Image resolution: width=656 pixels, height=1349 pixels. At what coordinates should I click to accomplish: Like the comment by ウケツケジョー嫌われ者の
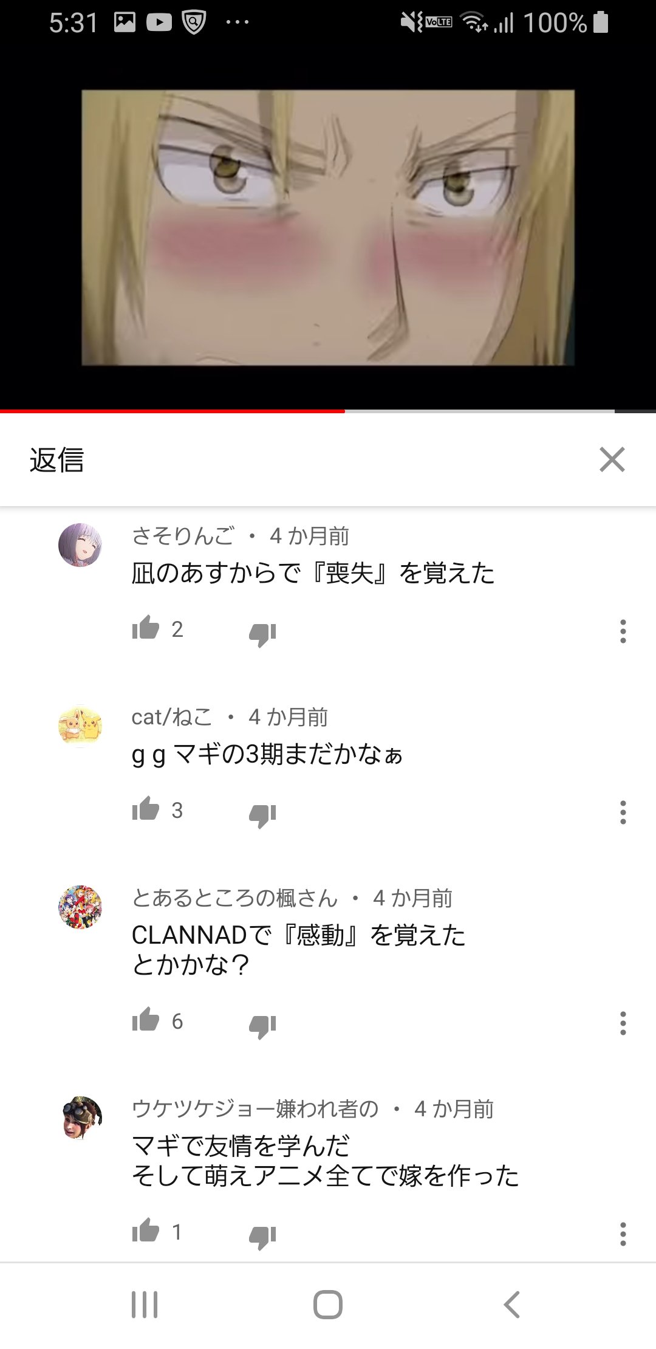(145, 1231)
